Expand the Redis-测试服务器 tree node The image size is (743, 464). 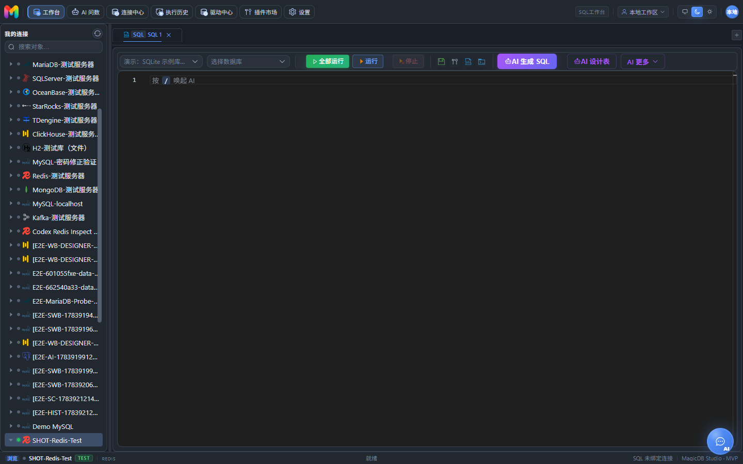tap(11, 175)
